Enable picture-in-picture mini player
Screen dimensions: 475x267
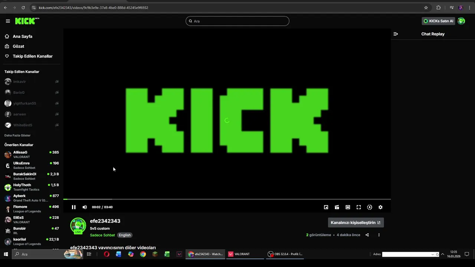click(x=326, y=207)
